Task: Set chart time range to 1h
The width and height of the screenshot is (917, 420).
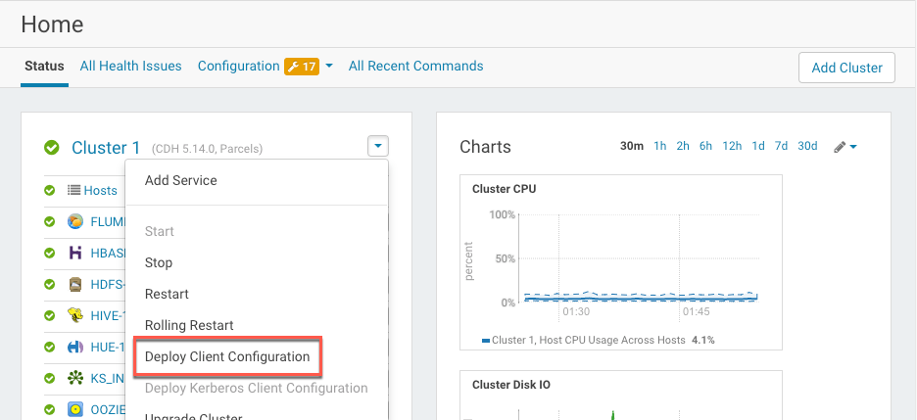Action: pos(660,146)
